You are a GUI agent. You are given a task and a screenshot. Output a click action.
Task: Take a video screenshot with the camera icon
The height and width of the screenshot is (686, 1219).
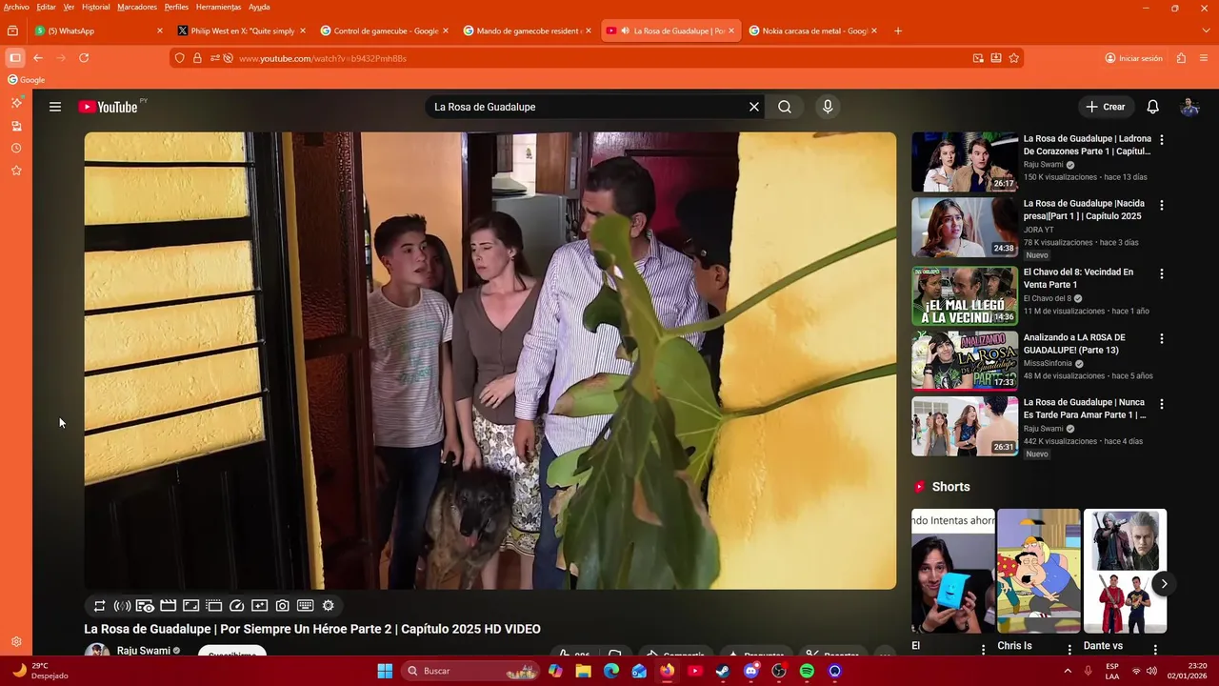283,605
